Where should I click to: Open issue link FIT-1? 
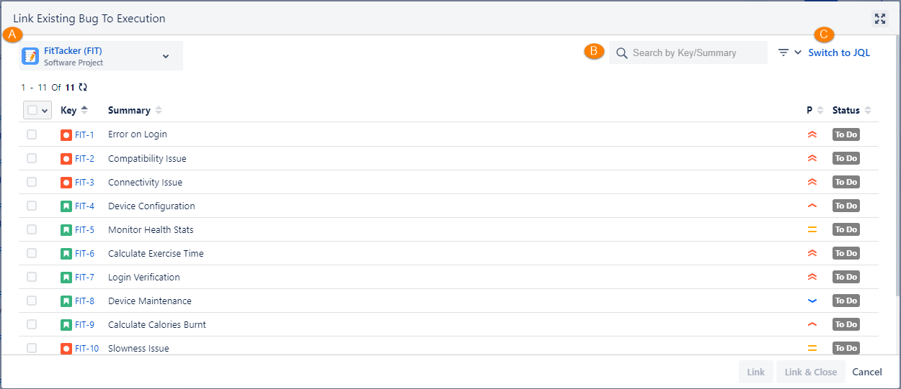click(x=84, y=134)
